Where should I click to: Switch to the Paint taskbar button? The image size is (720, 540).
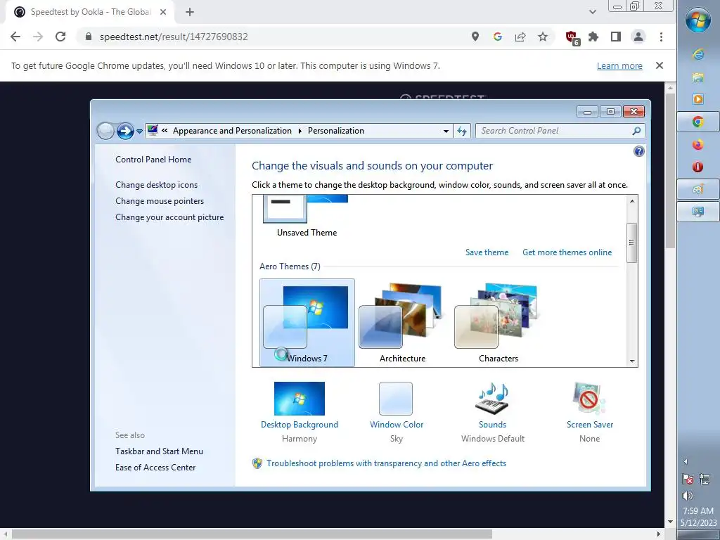(x=698, y=188)
